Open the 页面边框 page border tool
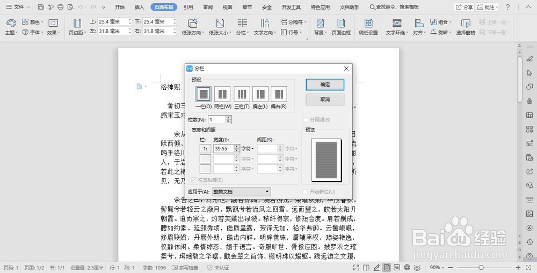This screenshot has width=537, height=273. click(341, 27)
